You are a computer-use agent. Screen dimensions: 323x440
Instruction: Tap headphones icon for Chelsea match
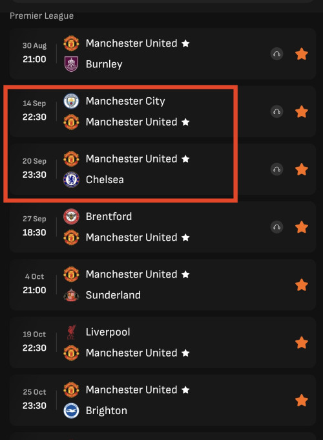click(x=276, y=170)
